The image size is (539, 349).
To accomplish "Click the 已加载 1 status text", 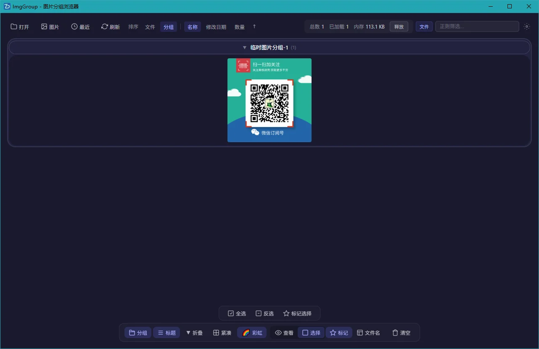I will click(x=339, y=27).
